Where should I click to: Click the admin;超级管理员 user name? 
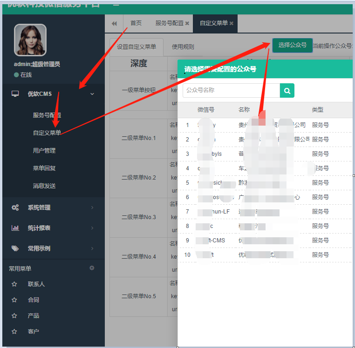pos(37,64)
